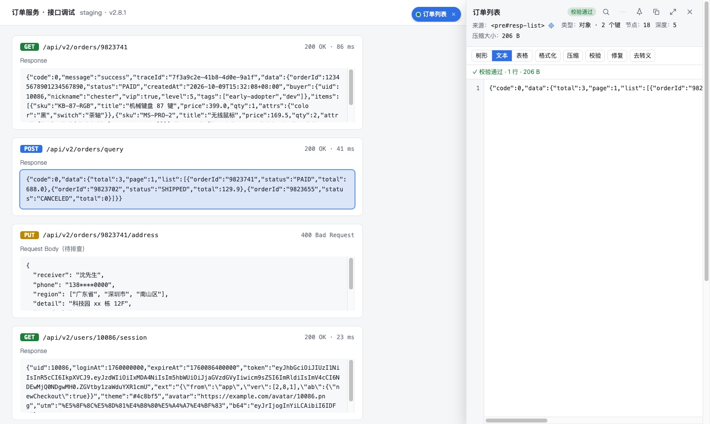This screenshot has width=710, height=424.
Task: Click the scrollbar in the PUT request body
Action: tap(351, 274)
